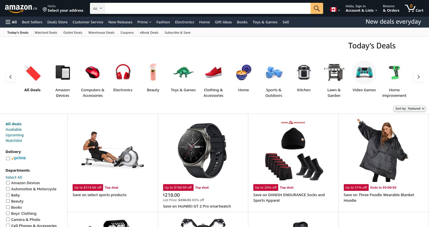Screen dimensions: 429x227
Task: Click inside the main search text field
Action: pyautogui.click(x=207, y=8)
